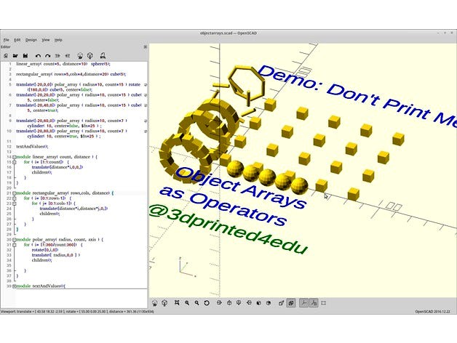Viewport: 457px width, 343px height.
Task: Toggle Show Scale Markers button
Action: 314,303
